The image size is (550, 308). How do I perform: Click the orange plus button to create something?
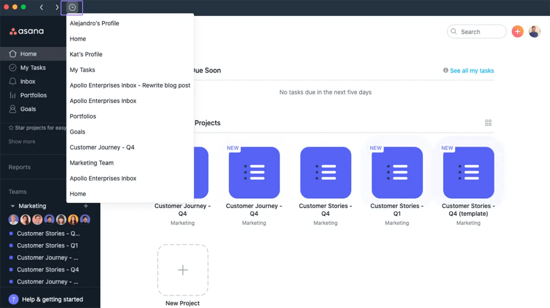[x=517, y=31]
